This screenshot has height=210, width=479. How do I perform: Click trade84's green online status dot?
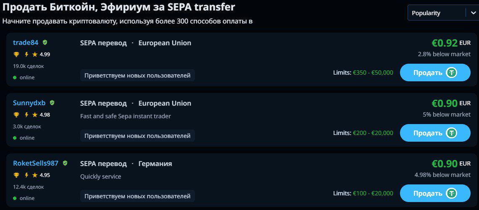coord(15,78)
